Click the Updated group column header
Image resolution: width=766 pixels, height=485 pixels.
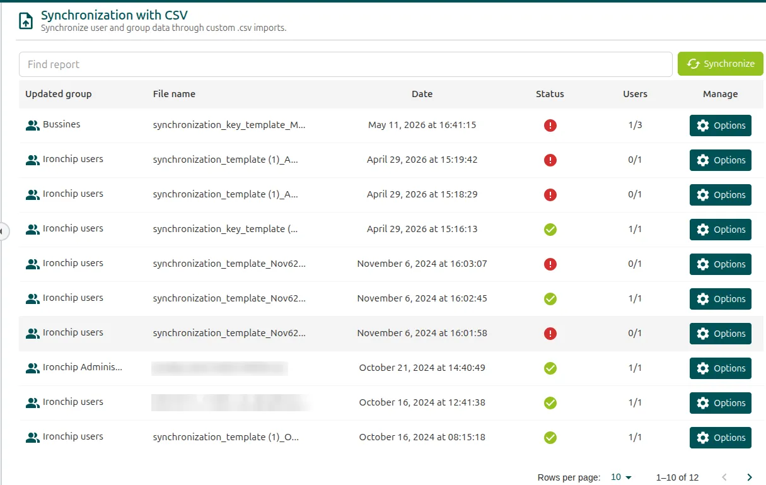[59, 94]
